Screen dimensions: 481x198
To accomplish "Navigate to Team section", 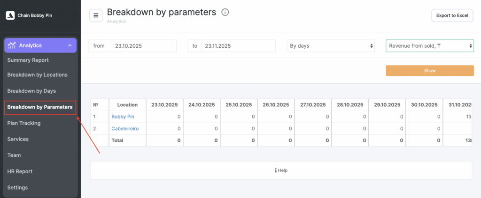I will coord(14,155).
